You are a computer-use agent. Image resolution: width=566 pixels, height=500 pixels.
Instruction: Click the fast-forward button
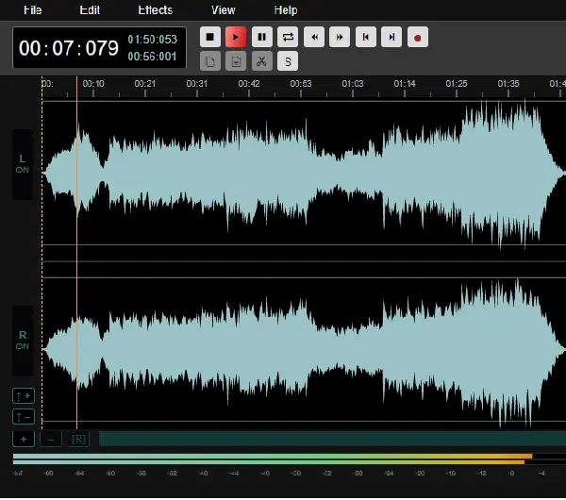[340, 37]
